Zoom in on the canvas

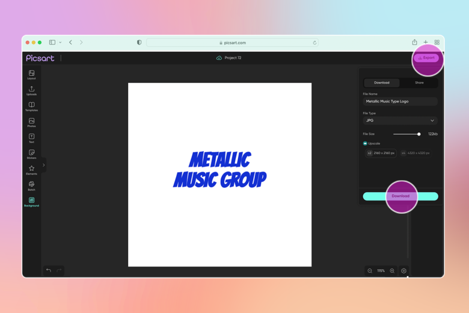pos(392,271)
